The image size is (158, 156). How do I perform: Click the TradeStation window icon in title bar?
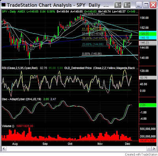click(x=4, y=5)
